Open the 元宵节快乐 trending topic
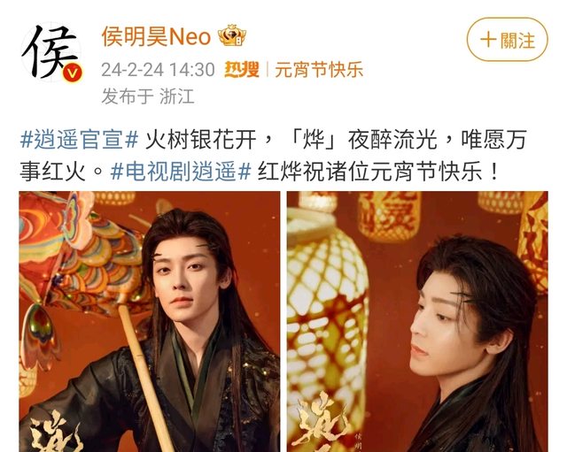 pos(319,69)
